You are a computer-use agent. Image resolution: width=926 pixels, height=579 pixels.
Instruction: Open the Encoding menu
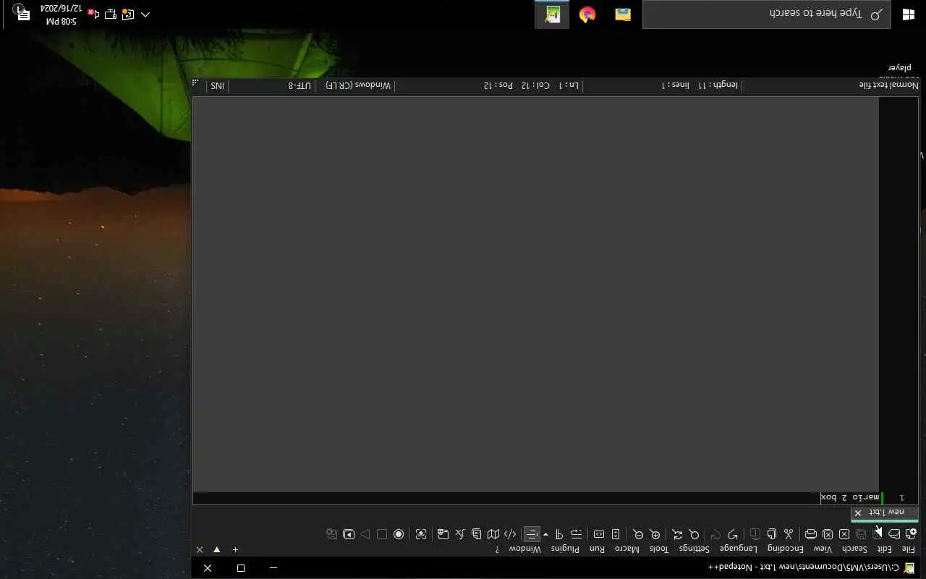[785, 549]
